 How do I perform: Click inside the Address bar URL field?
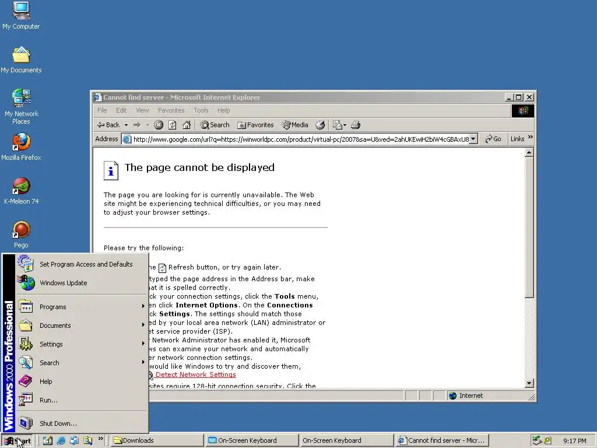[x=301, y=139]
